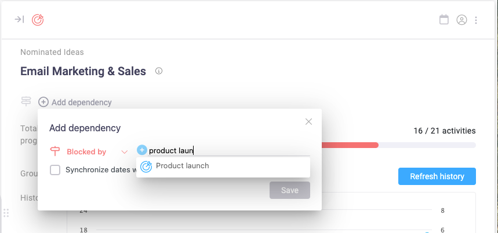Close the Add dependency dialog
Image resolution: width=498 pixels, height=233 pixels.
[308, 121]
